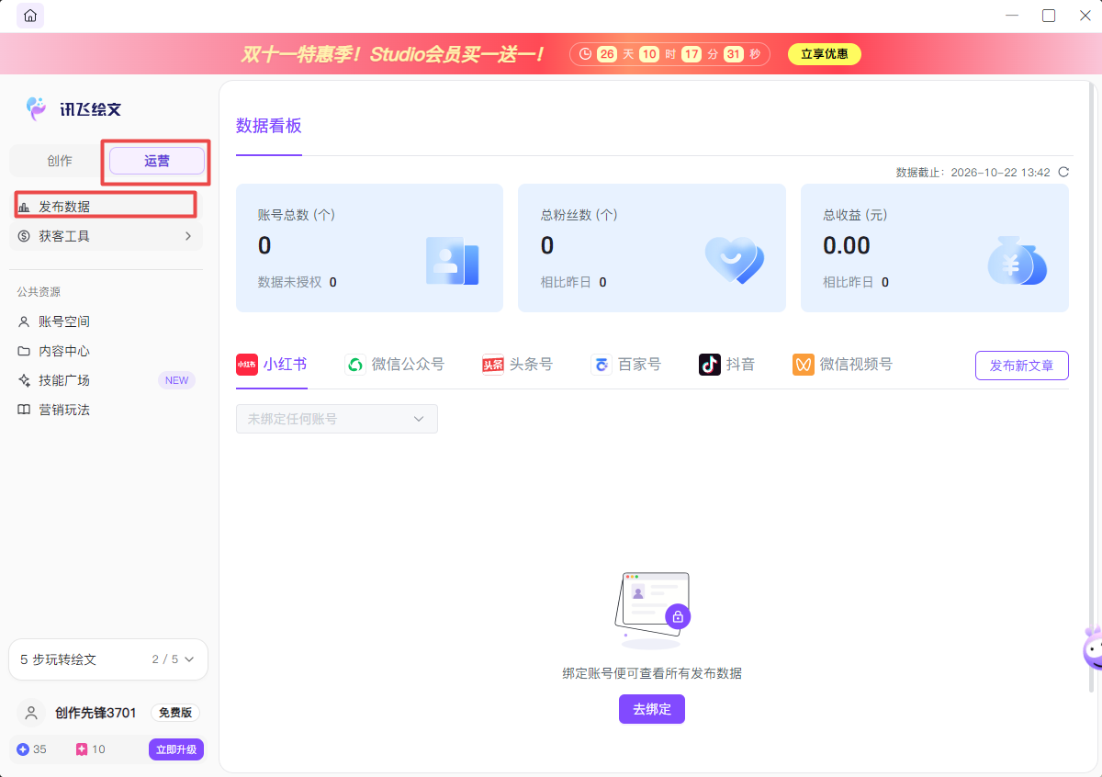Screen dimensions: 1102x777
Task: Select the 百家号 tab
Action: click(x=626, y=365)
